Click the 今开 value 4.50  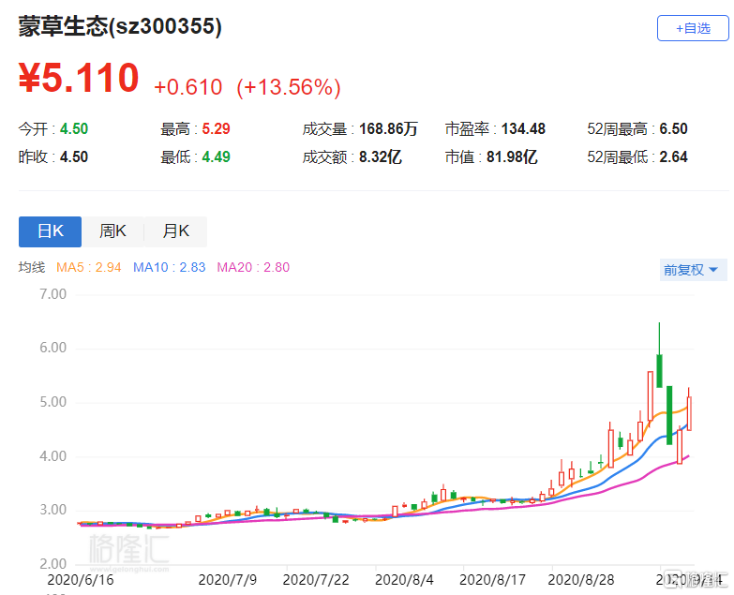coord(74,128)
